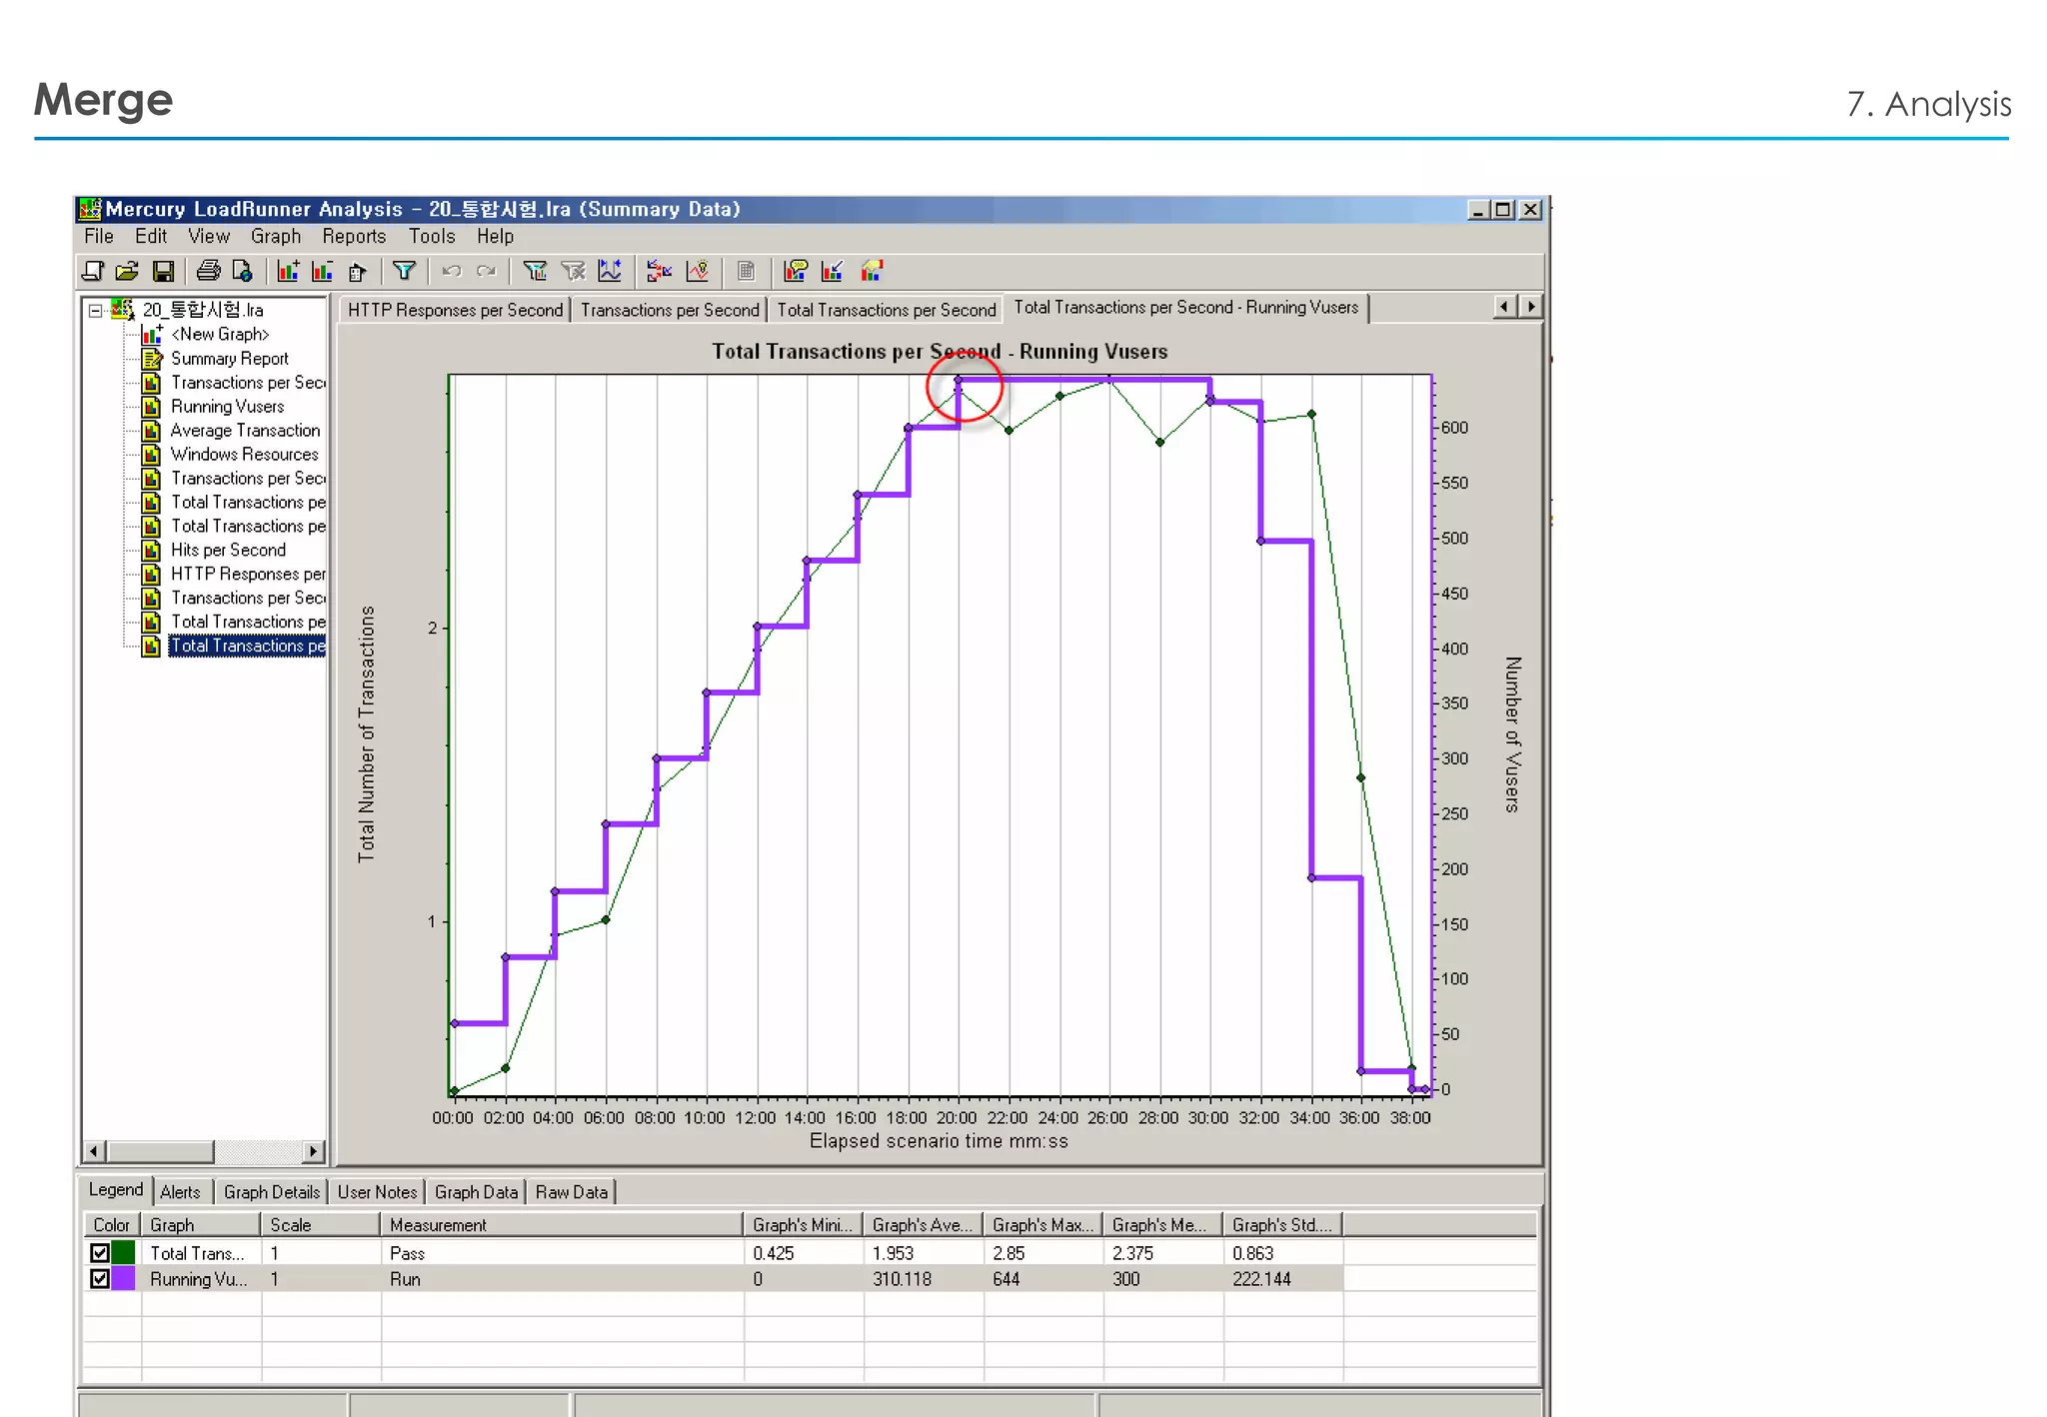This screenshot has height=1417, width=2047.
Task: Delete the graph with the chart-minus icon
Action: (x=322, y=271)
